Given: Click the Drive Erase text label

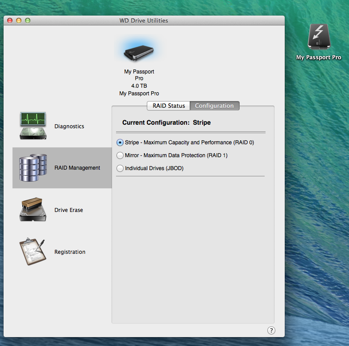Looking at the screenshot, I should tap(69, 210).
